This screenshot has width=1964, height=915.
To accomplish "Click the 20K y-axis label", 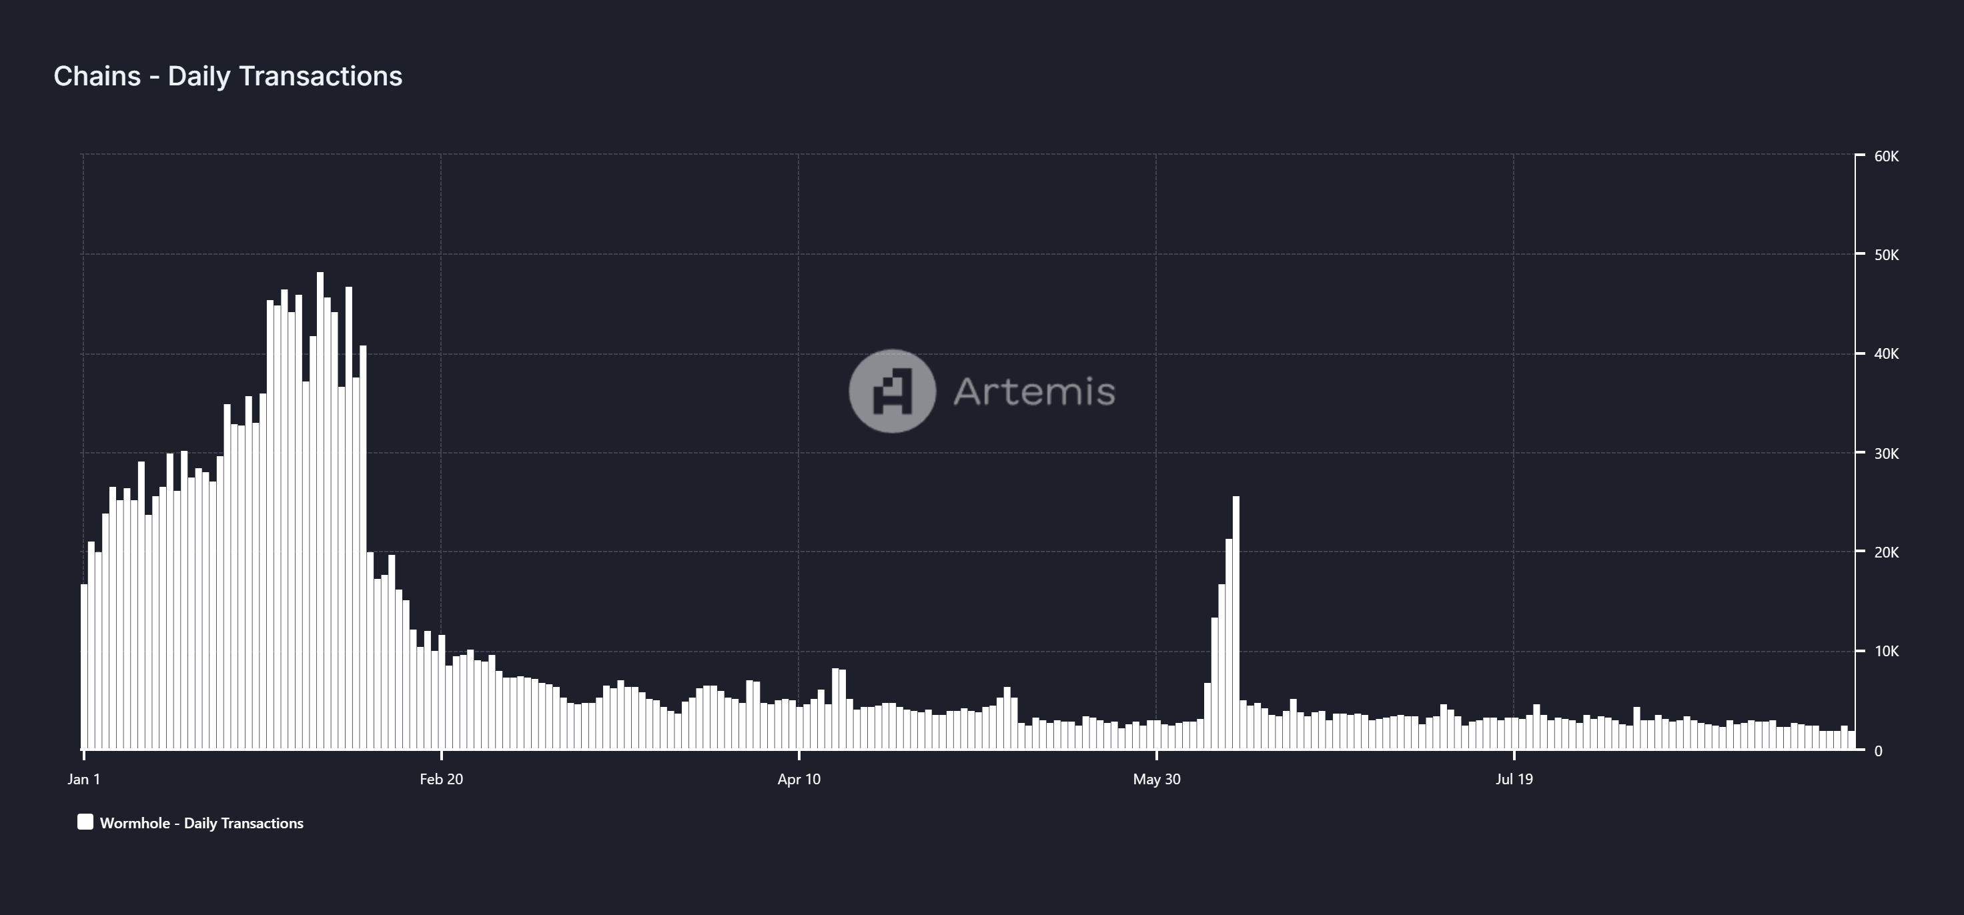I will point(1886,553).
